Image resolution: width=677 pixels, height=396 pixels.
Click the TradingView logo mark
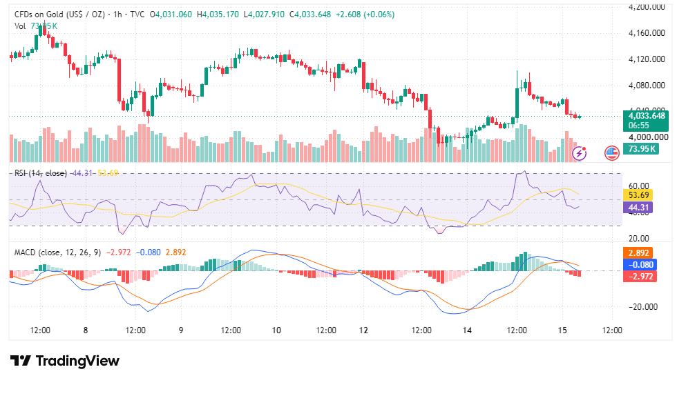pos(20,361)
